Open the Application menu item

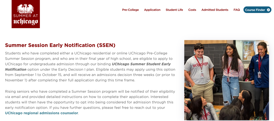tap(152, 10)
